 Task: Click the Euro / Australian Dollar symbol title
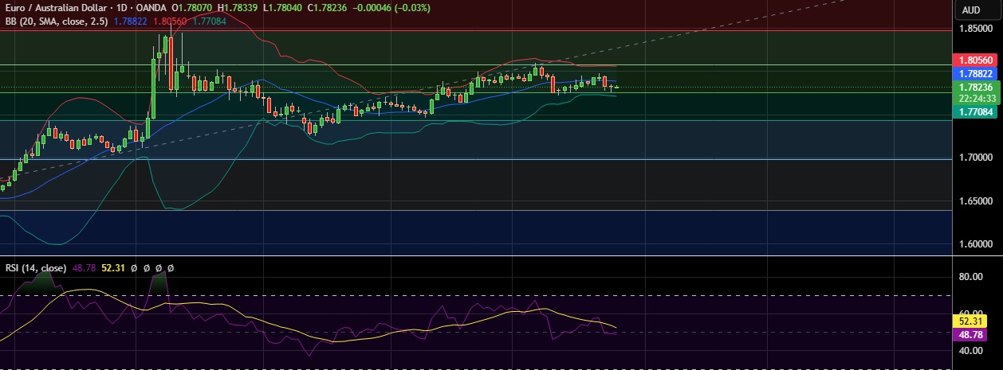[x=57, y=8]
